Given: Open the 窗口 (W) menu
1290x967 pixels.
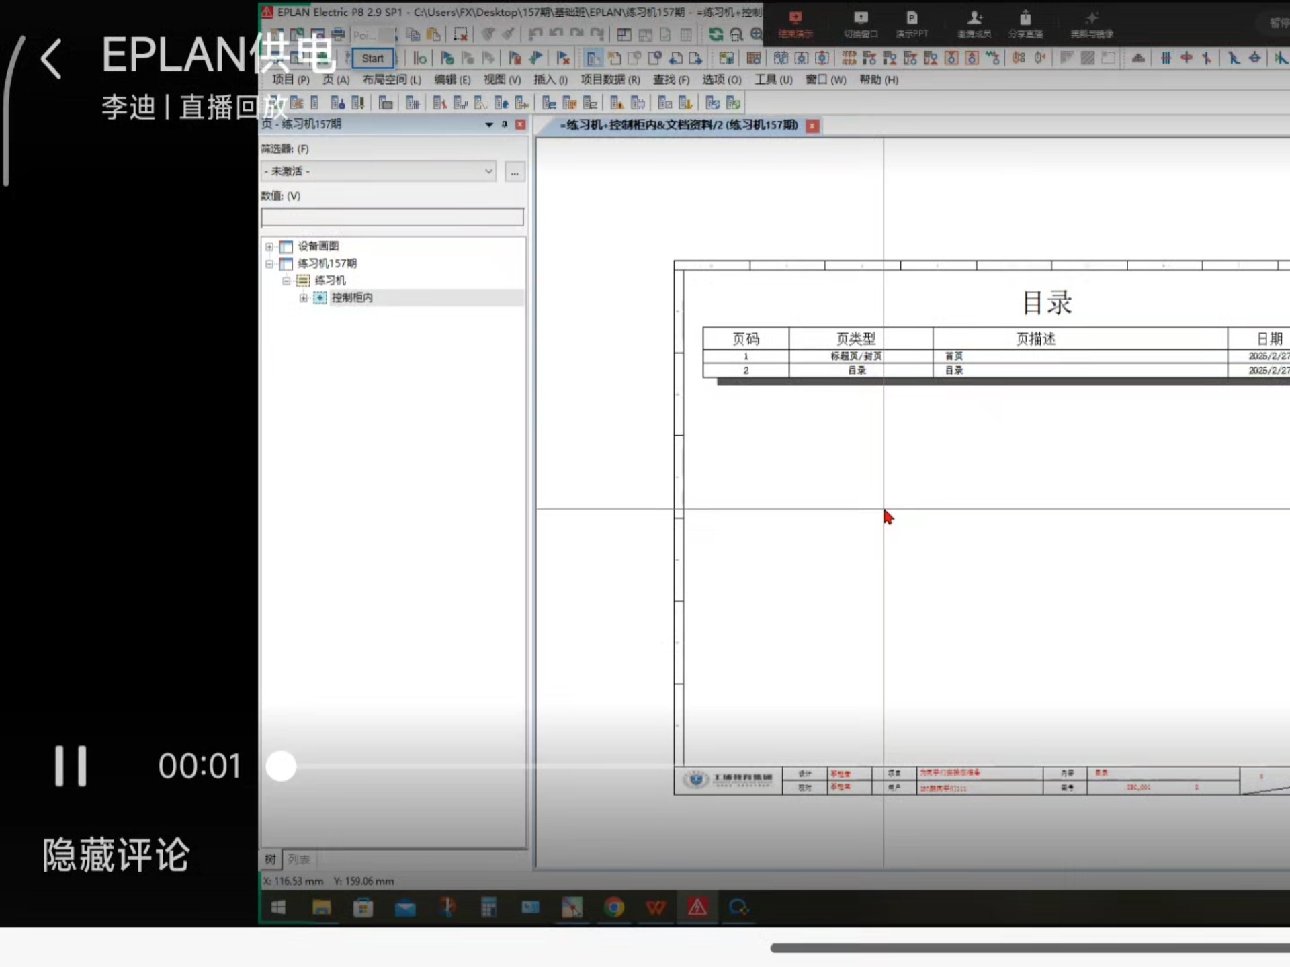Looking at the screenshot, I should point(826,79).
